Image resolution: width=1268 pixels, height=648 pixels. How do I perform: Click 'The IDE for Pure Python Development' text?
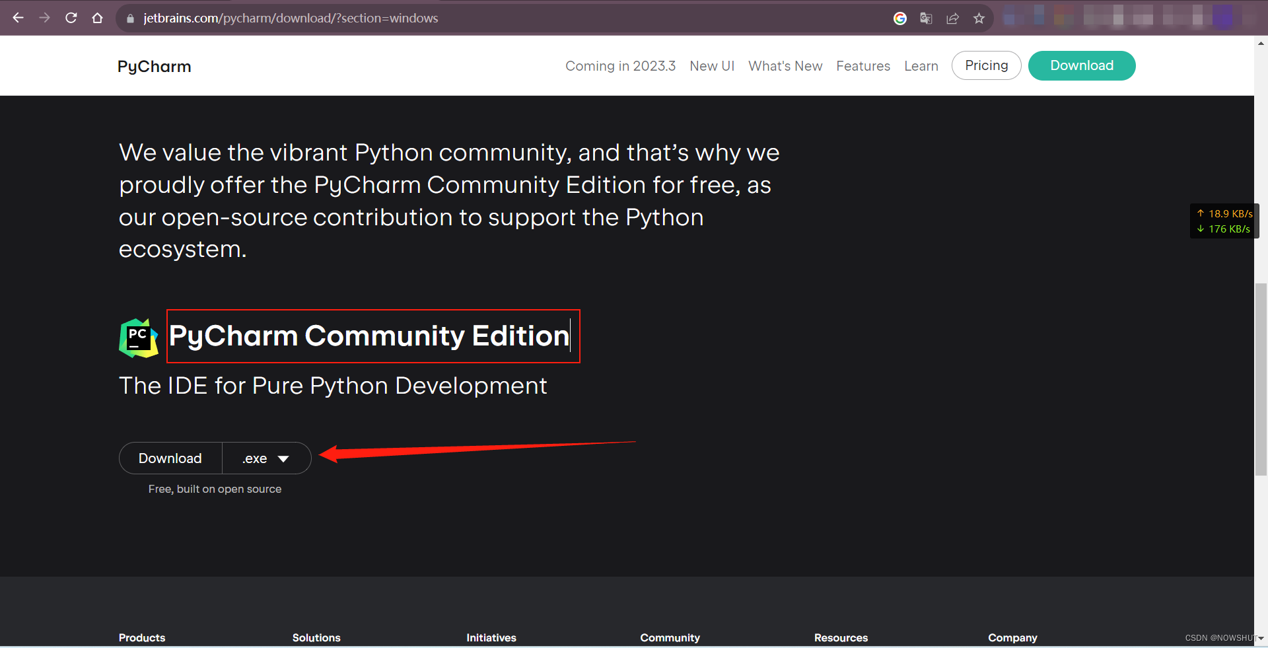click(333, 386)
